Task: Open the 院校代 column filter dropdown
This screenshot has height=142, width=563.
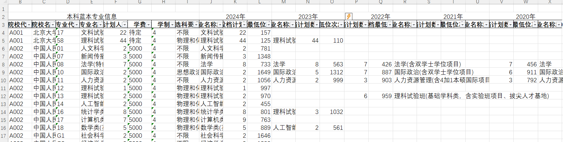Action: tap(29, 25)
